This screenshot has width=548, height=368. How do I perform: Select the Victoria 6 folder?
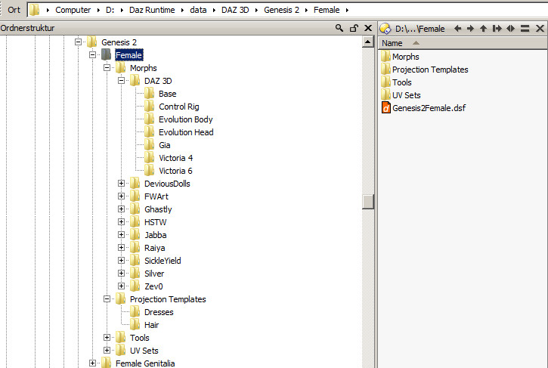(x=175, y=171)
